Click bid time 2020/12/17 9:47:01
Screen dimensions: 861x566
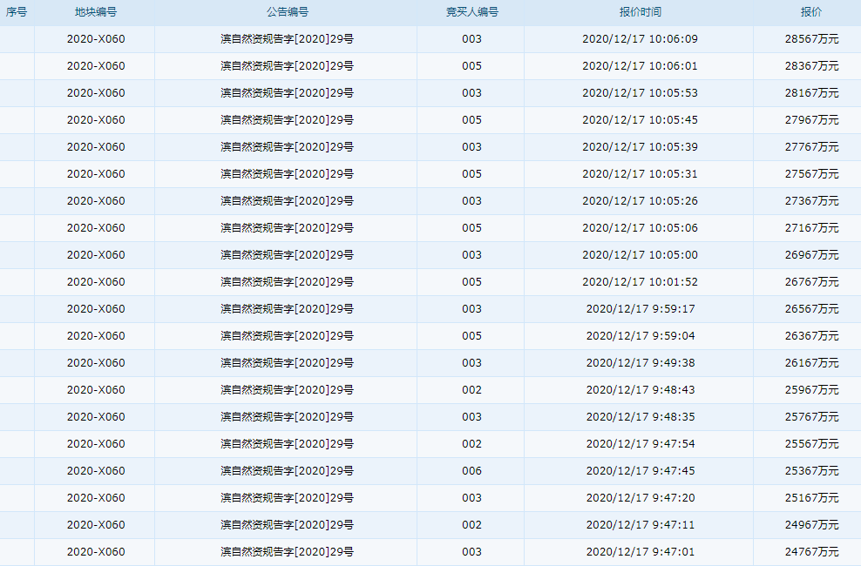pyautogui.click(x=641, y=552)
